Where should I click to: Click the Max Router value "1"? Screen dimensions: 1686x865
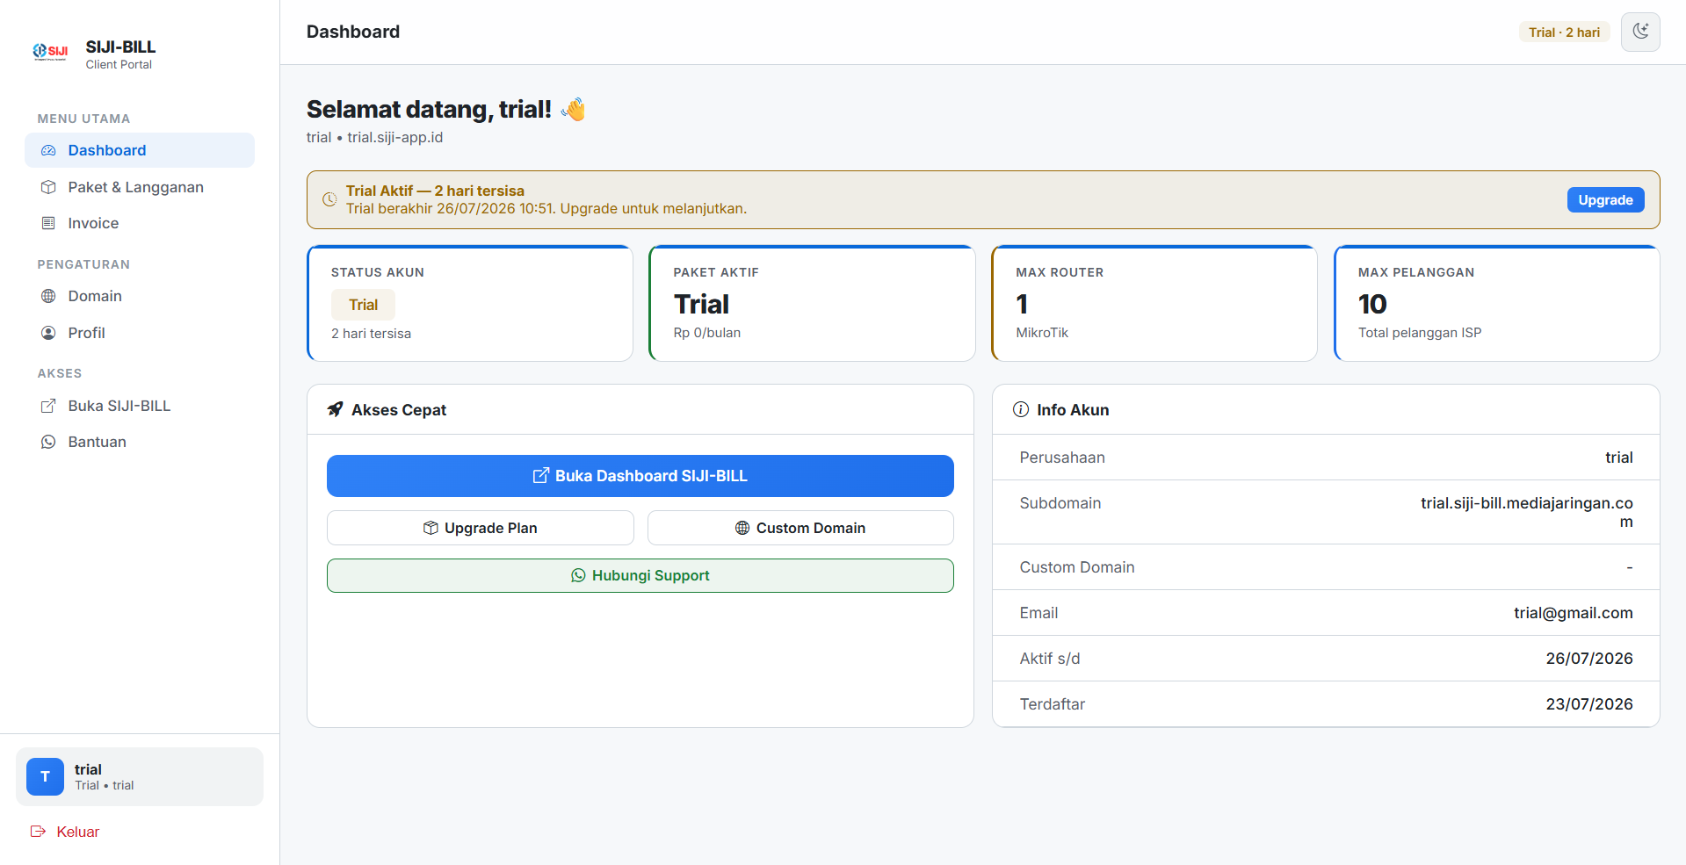coord(1022,304)
